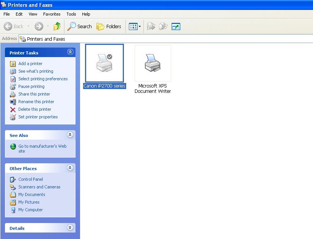Open the Back history dropdown arrow
The image size is (313, 239).
click(x=28, y=26)
